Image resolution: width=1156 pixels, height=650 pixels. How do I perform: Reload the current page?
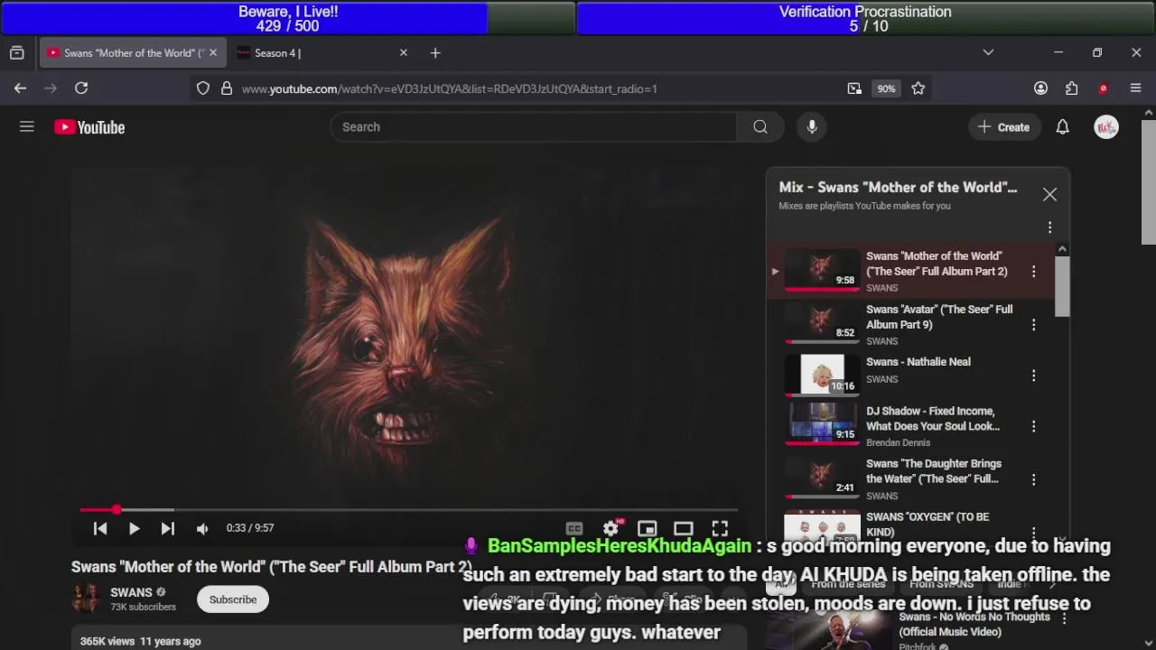coord(81,88)
